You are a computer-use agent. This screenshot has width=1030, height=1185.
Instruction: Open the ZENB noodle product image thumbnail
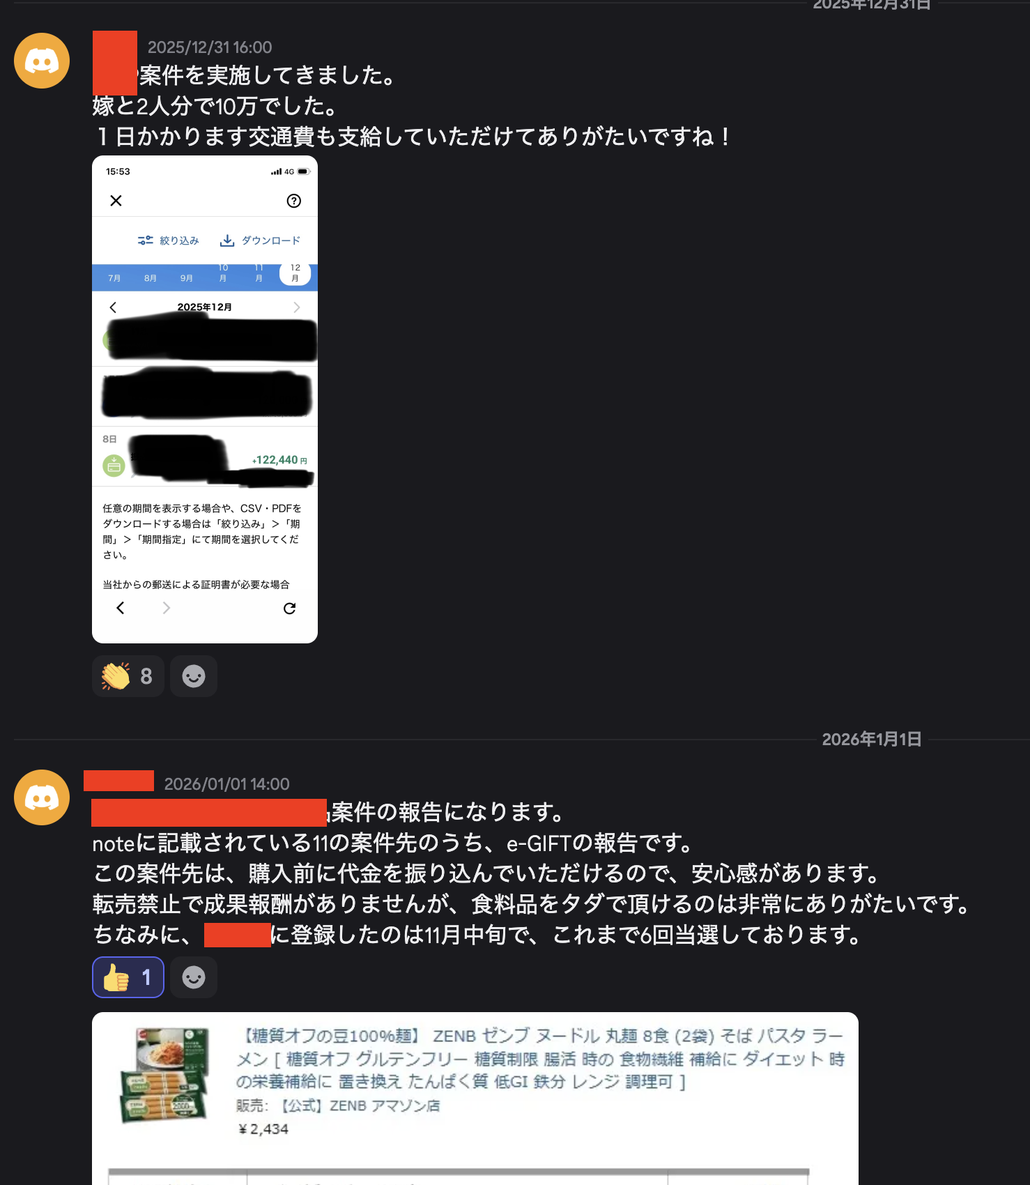click(x=164, y=1075)
